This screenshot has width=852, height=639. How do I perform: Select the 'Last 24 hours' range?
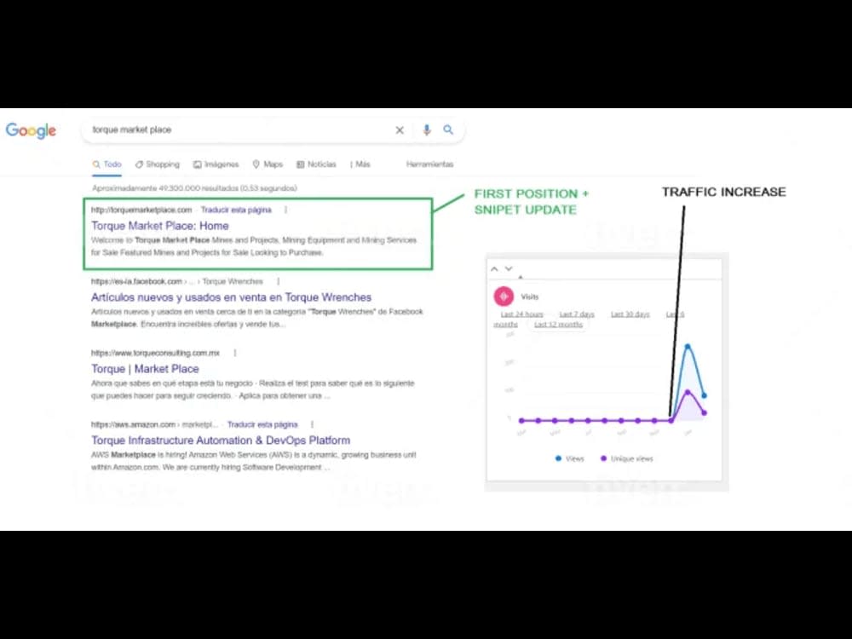pyautogui.click(x=521, y=314)
